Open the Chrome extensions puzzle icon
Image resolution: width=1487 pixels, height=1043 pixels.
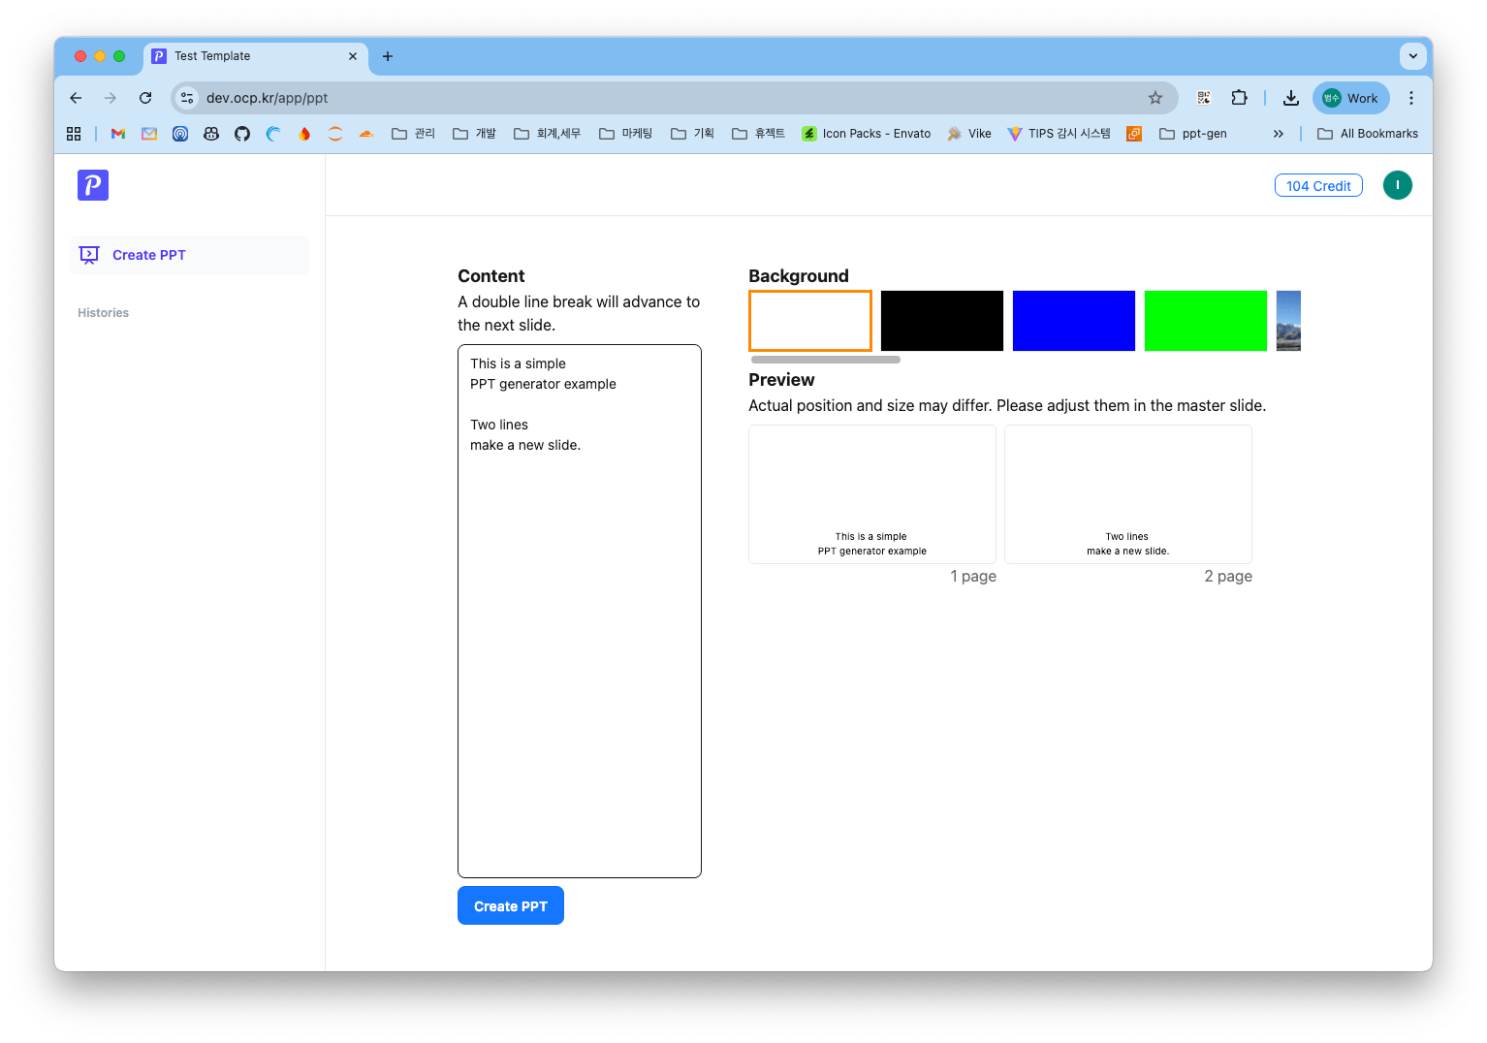coord(1239,98)
